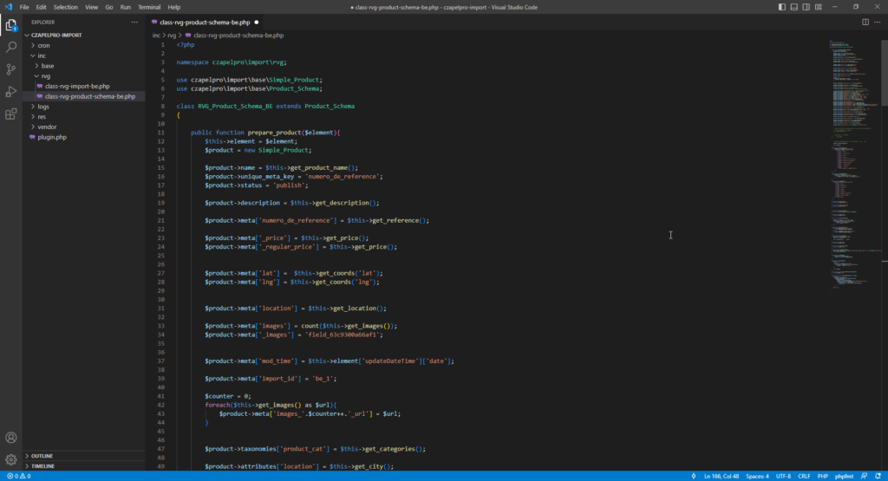
Task: Select class-rvg-product-schema-be.php in file tree
Action: click(90, 96)
